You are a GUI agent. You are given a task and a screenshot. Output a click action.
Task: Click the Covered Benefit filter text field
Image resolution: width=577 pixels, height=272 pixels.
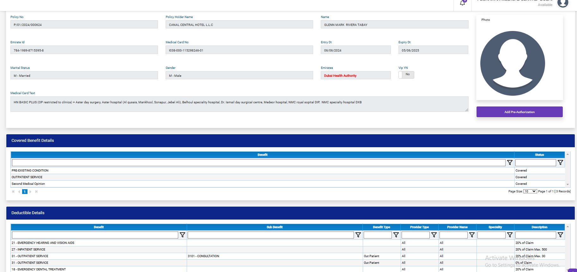[258, 162]
